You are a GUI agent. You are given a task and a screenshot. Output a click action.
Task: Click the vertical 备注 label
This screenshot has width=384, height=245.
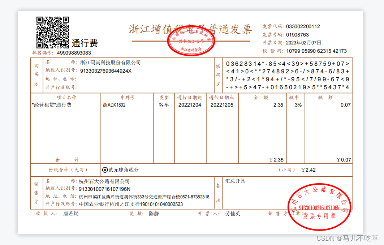tap(218, 193)
